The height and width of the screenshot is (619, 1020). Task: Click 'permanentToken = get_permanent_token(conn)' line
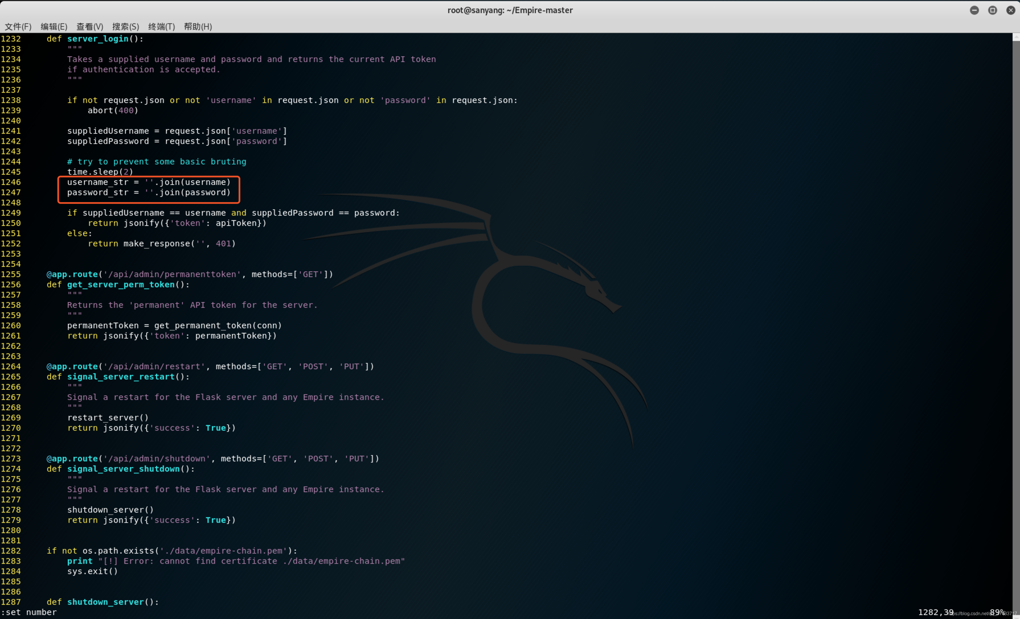[x=174, y=325]
